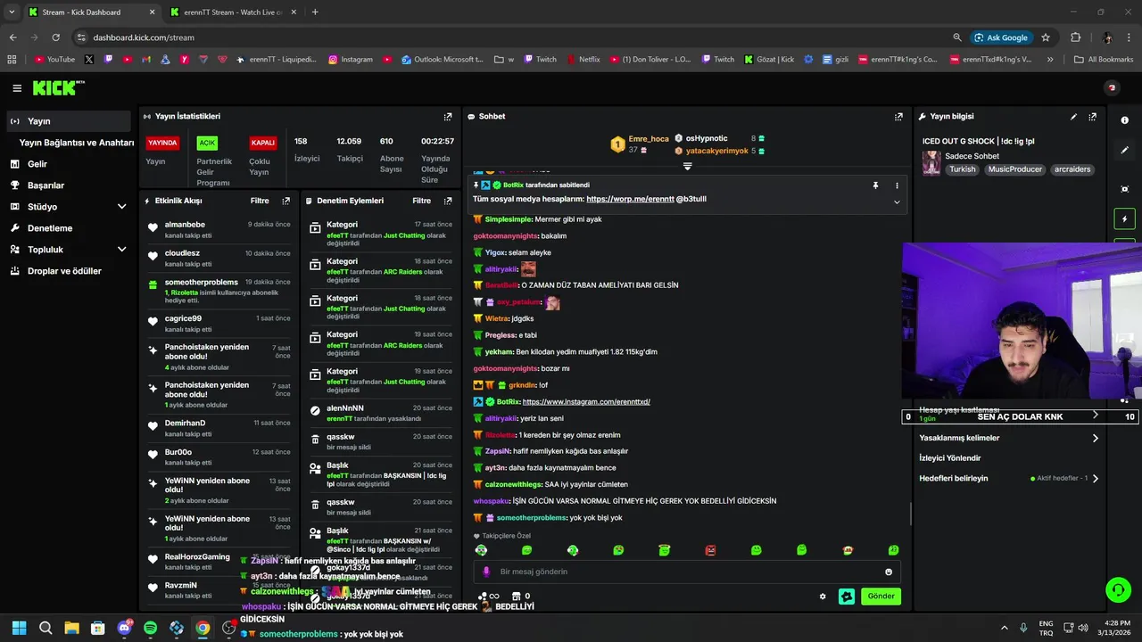Click the Gönder send button
The width and height of the screenshot is (1142, 642).
(x=881, y=597)
